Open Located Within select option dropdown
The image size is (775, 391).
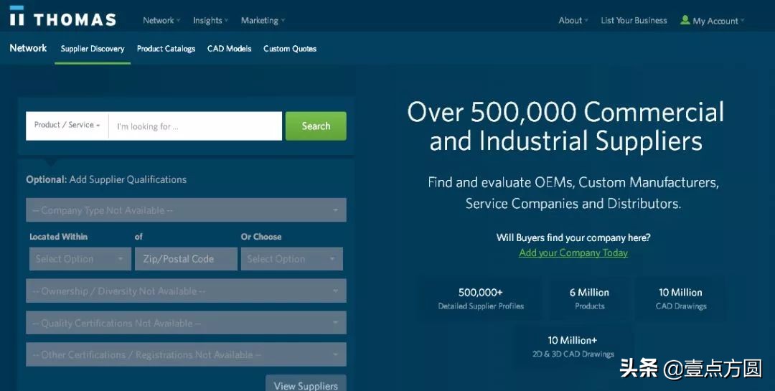(80, 259)
